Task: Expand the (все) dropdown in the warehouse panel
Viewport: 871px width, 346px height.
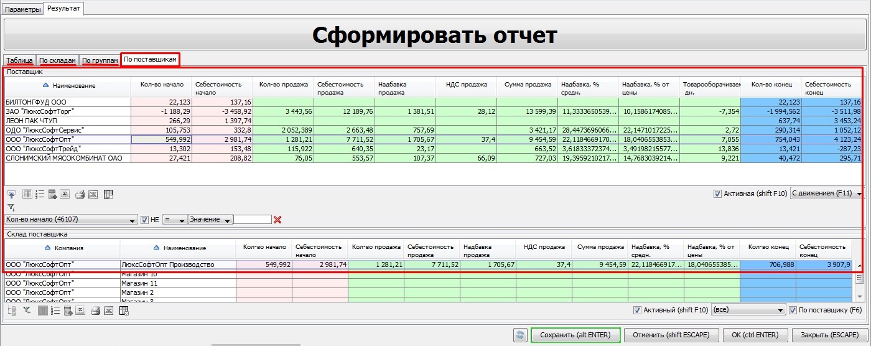Action: click(x=748, y=310)
